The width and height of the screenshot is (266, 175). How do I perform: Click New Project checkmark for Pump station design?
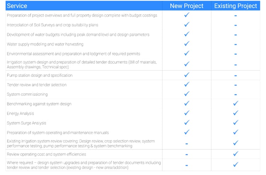tap(187, 75)
